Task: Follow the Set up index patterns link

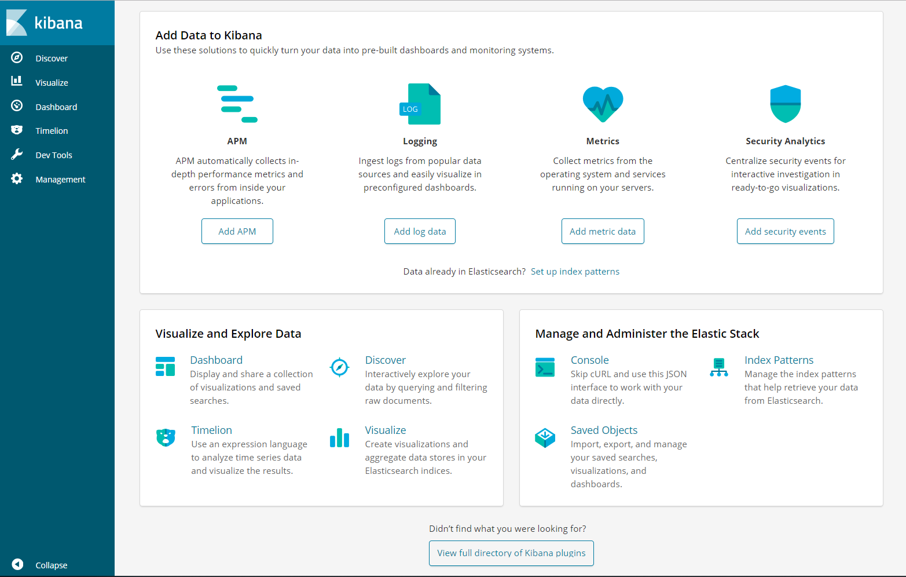Action: click(575, 272)
